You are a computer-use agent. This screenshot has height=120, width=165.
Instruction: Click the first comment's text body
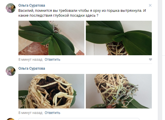tap(82, 13)
